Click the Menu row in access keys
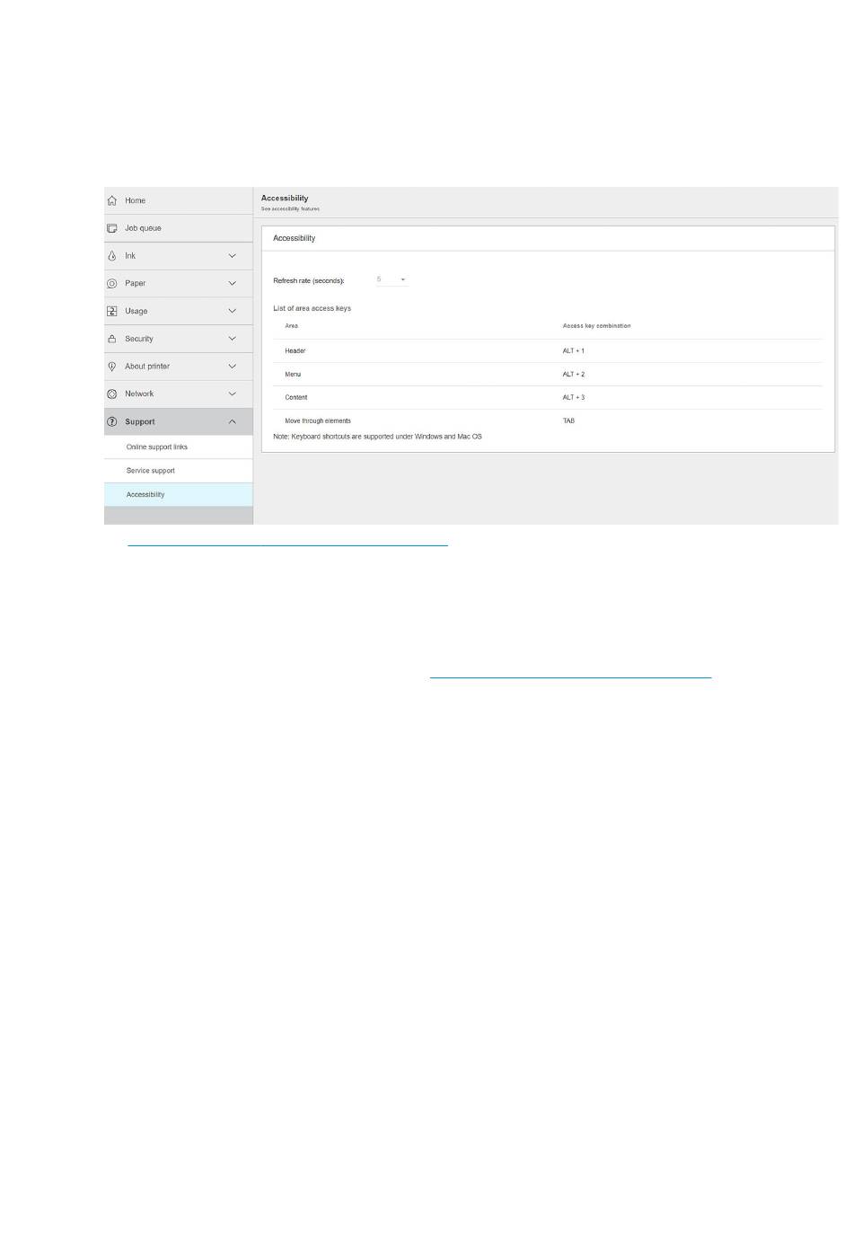 coord(548,375)
